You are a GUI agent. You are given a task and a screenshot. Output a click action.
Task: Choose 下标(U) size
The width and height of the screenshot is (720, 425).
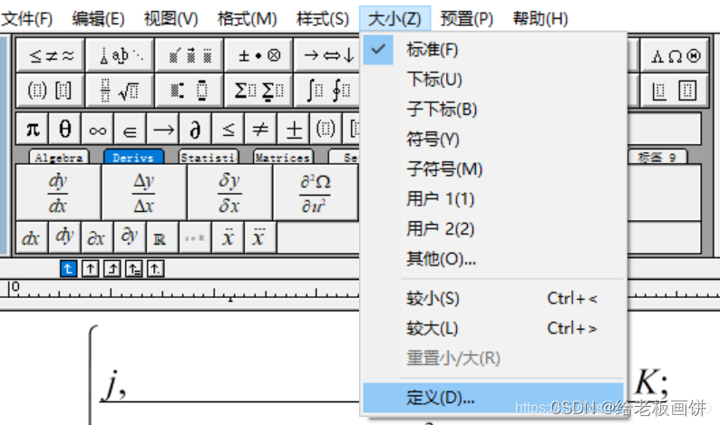pyautogui.click(x=493, y=80)
